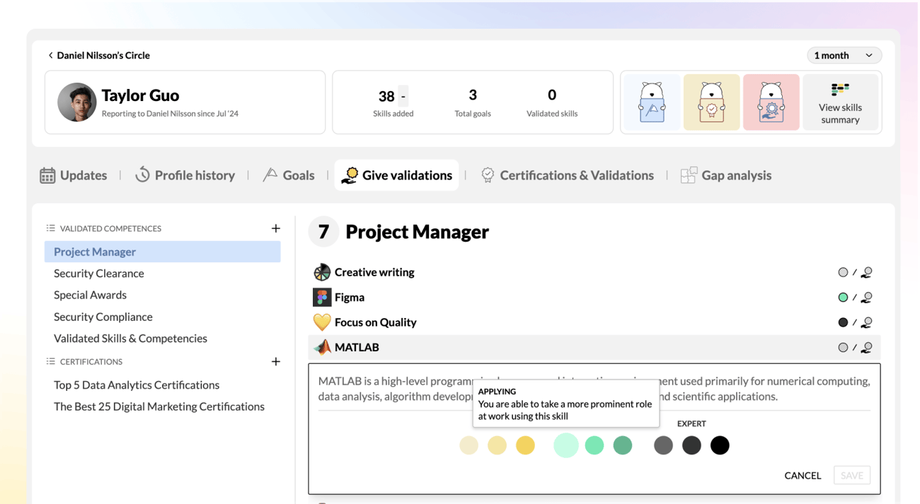Click Figma's green level circle
Image resolution: width=920 pixels, height=504 pixels.
pos(843,298)
